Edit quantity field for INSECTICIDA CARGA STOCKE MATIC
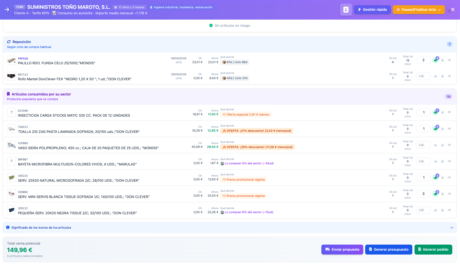The height and width of the screenshot is (265, 460). 424,113
